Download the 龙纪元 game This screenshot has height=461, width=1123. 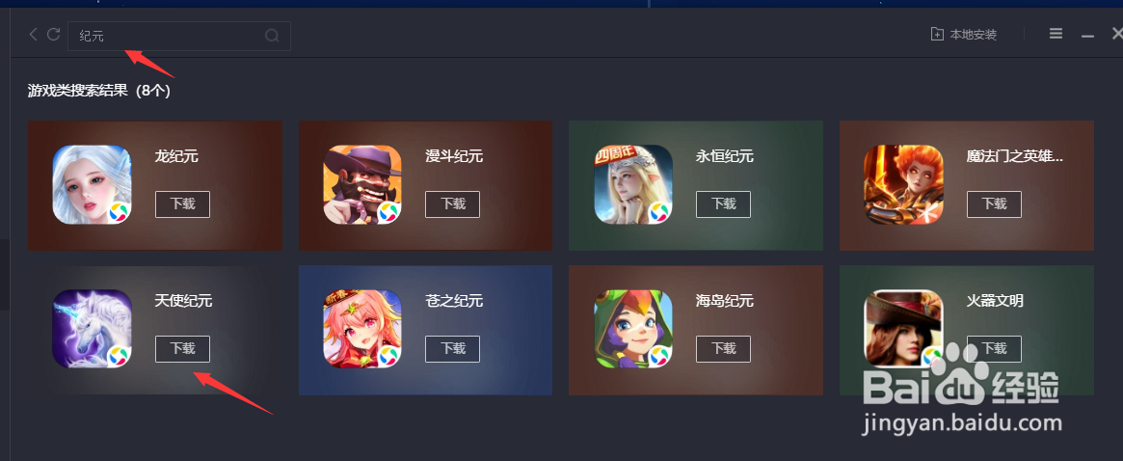coord(182,204)
